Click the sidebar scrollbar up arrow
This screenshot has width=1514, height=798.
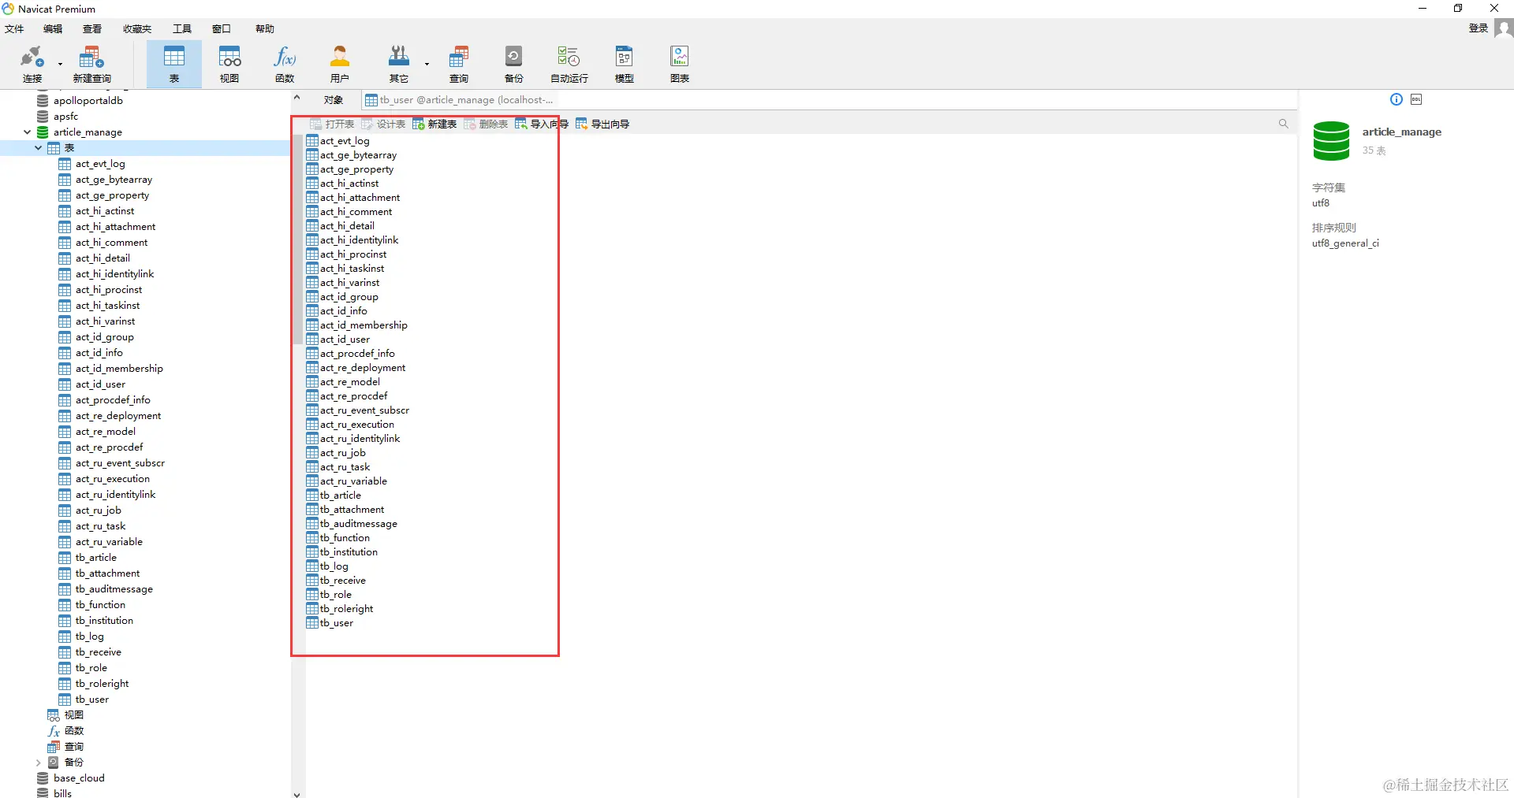[296, 98]
